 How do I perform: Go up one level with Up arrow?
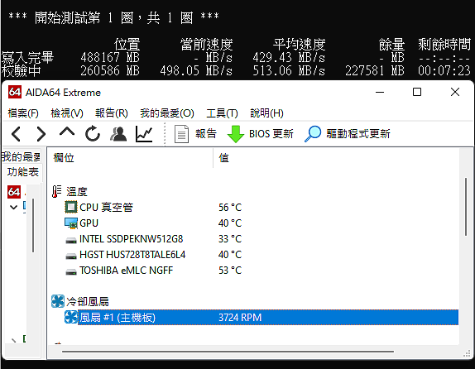[67, 132]
